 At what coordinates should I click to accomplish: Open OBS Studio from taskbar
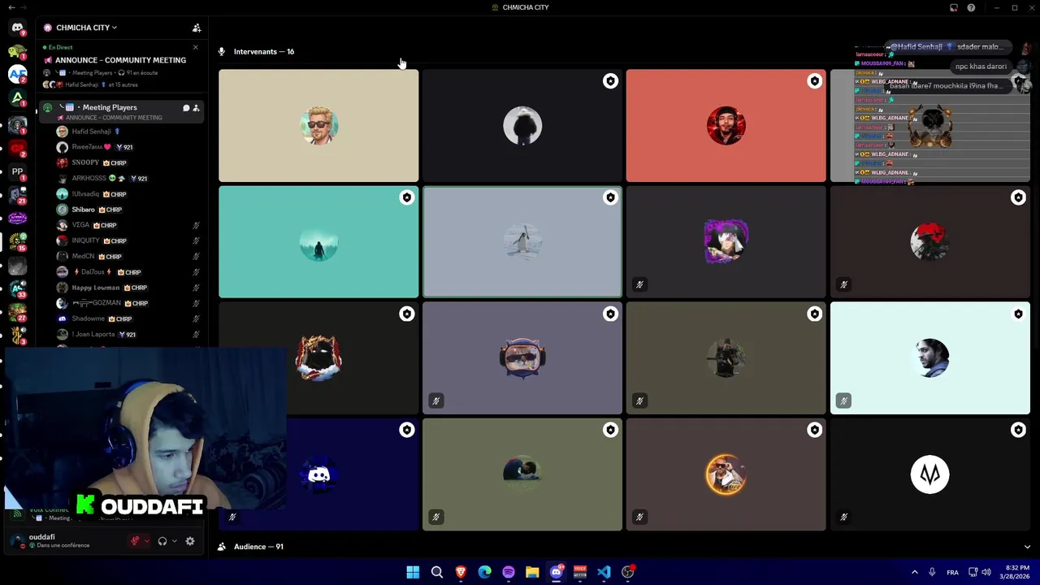628,572
